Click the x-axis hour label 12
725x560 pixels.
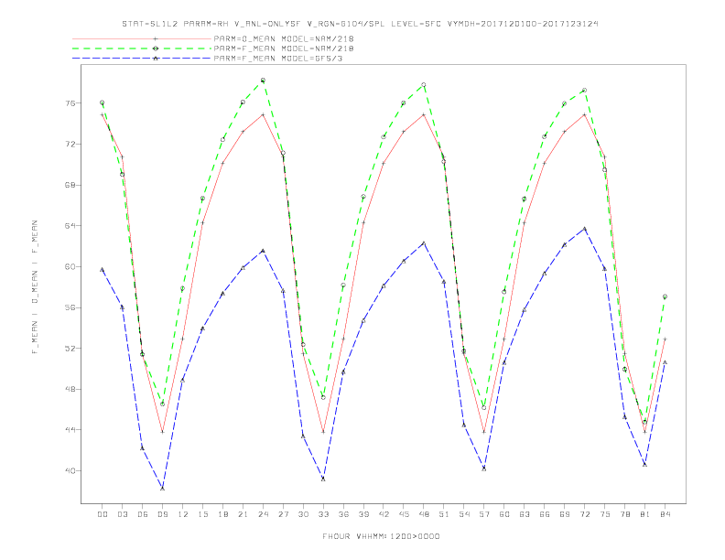point(183,514)
